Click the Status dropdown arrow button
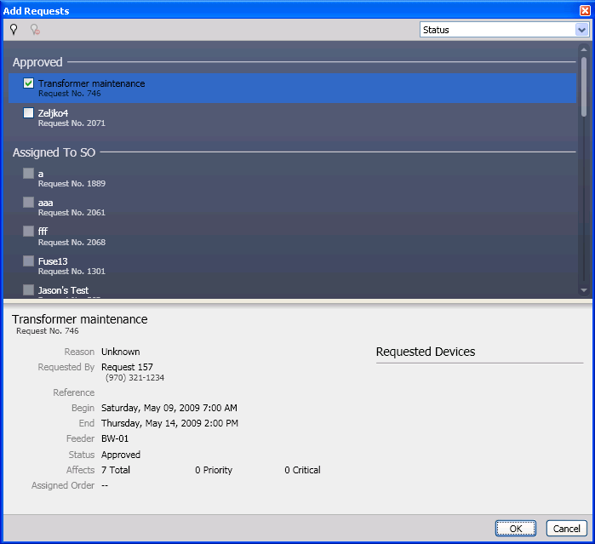The image size is (595, 544). click(581, 30)
